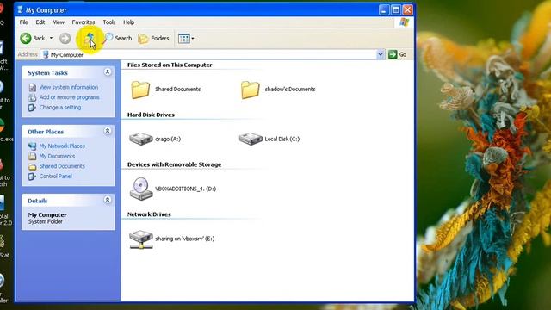
Task: Click the Files Stored on This Computer heading
Action: click(x=170, y=65)
